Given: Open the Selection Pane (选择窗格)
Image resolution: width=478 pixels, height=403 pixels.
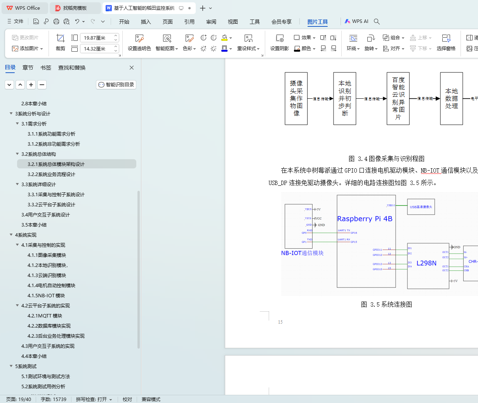Looking at the screenshot, I should (x=446, y=43).
